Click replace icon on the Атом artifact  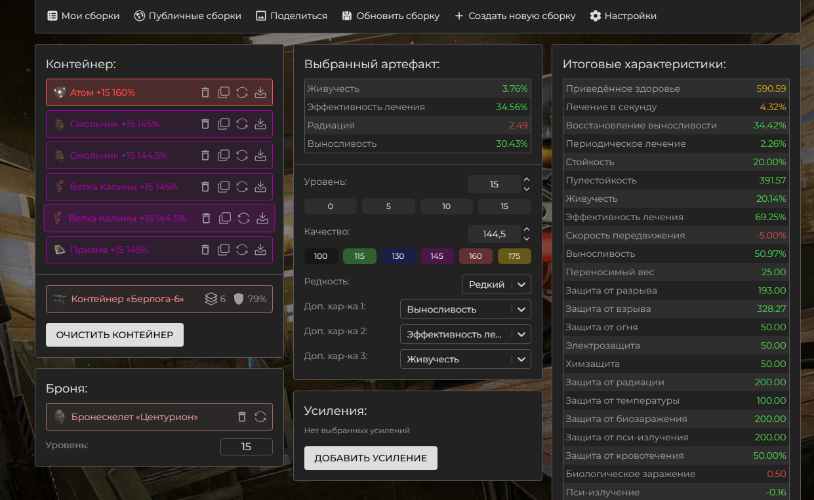point(242,92)
